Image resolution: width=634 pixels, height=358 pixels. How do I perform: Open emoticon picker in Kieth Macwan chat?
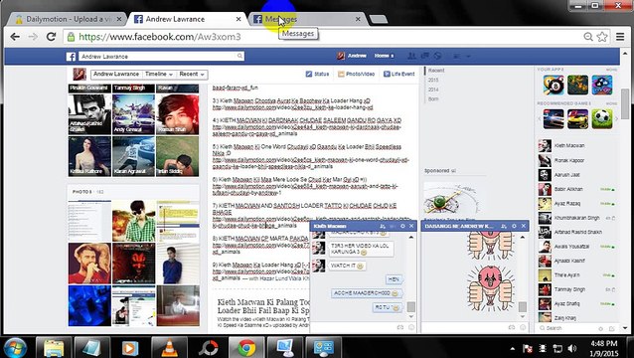coord(411,327)
